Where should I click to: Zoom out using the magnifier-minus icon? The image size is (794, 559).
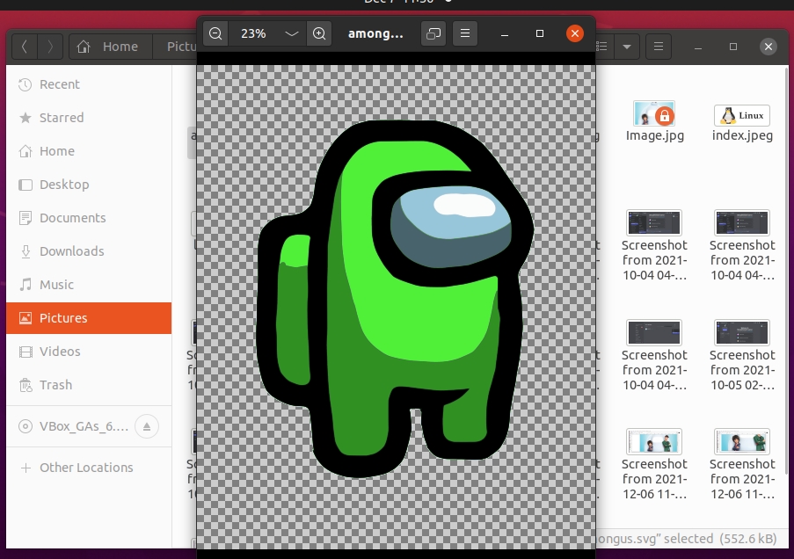click(215, 33)
